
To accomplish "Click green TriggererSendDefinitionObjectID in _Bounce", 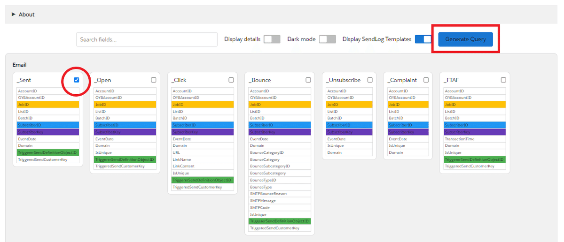I will [280, 221].
